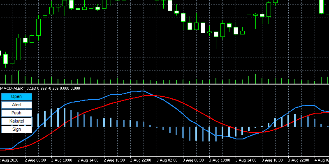Click the '3 Aug 18:00' time axis label
Image resolution: width=329 pixels, height=164 pixels.
272,160
